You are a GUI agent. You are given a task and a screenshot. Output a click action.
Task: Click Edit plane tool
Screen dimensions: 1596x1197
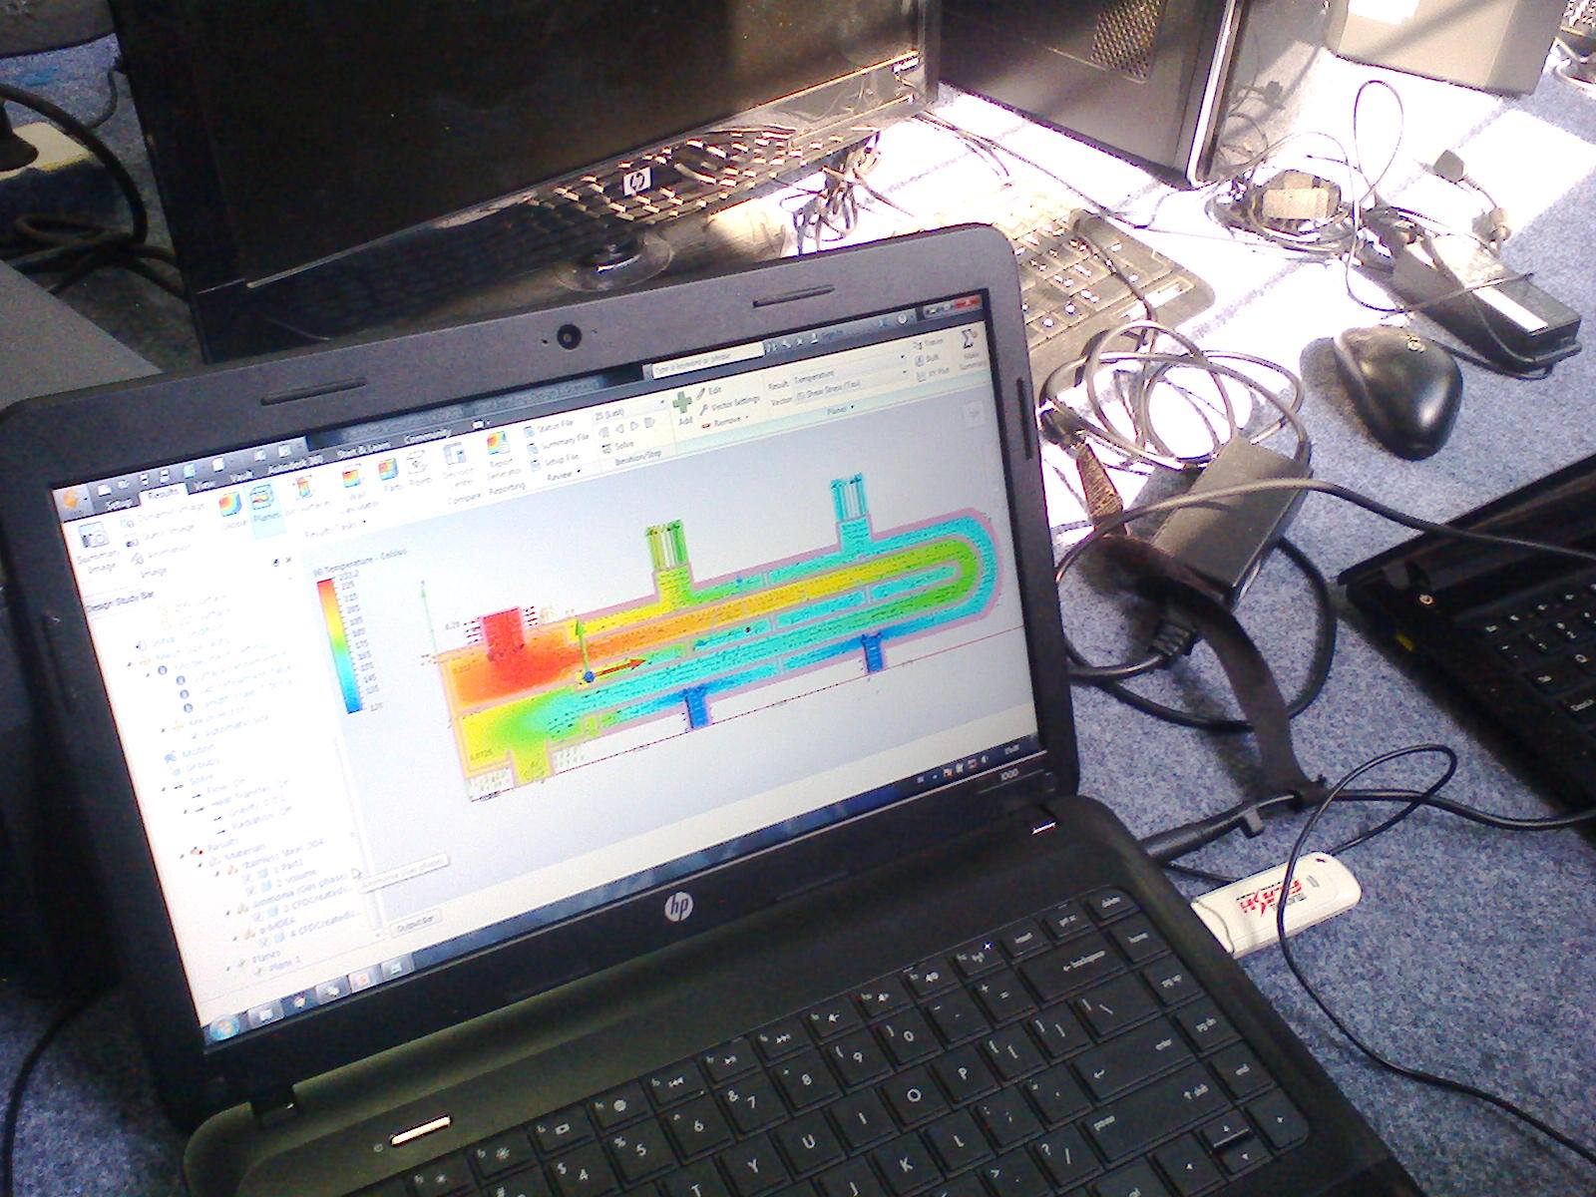coord(710,391)
